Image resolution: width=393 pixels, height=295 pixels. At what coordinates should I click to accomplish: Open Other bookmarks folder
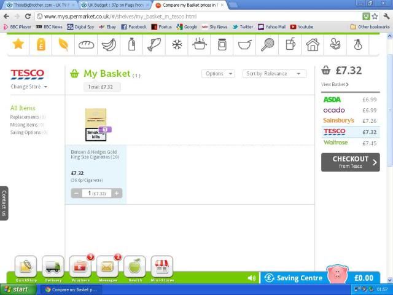pos(370,27)
